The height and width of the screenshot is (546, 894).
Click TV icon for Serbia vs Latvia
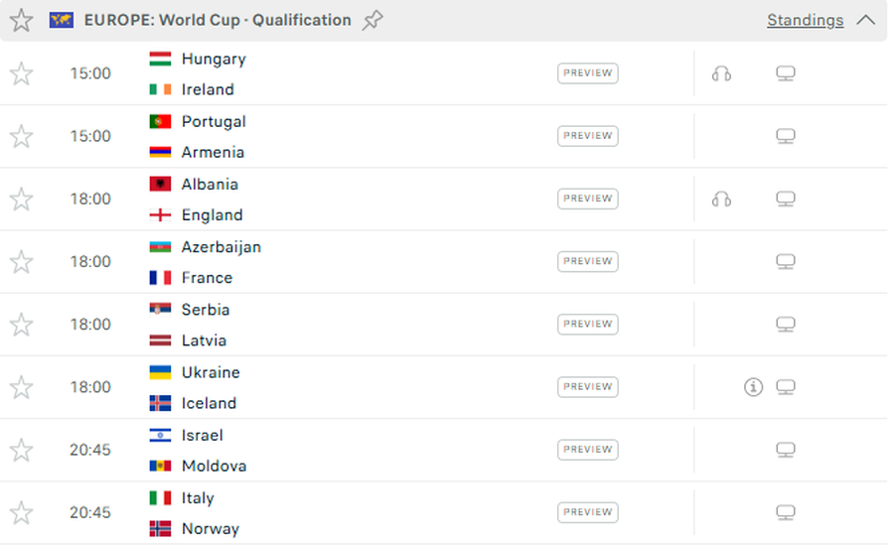click(x=785, y=324)
